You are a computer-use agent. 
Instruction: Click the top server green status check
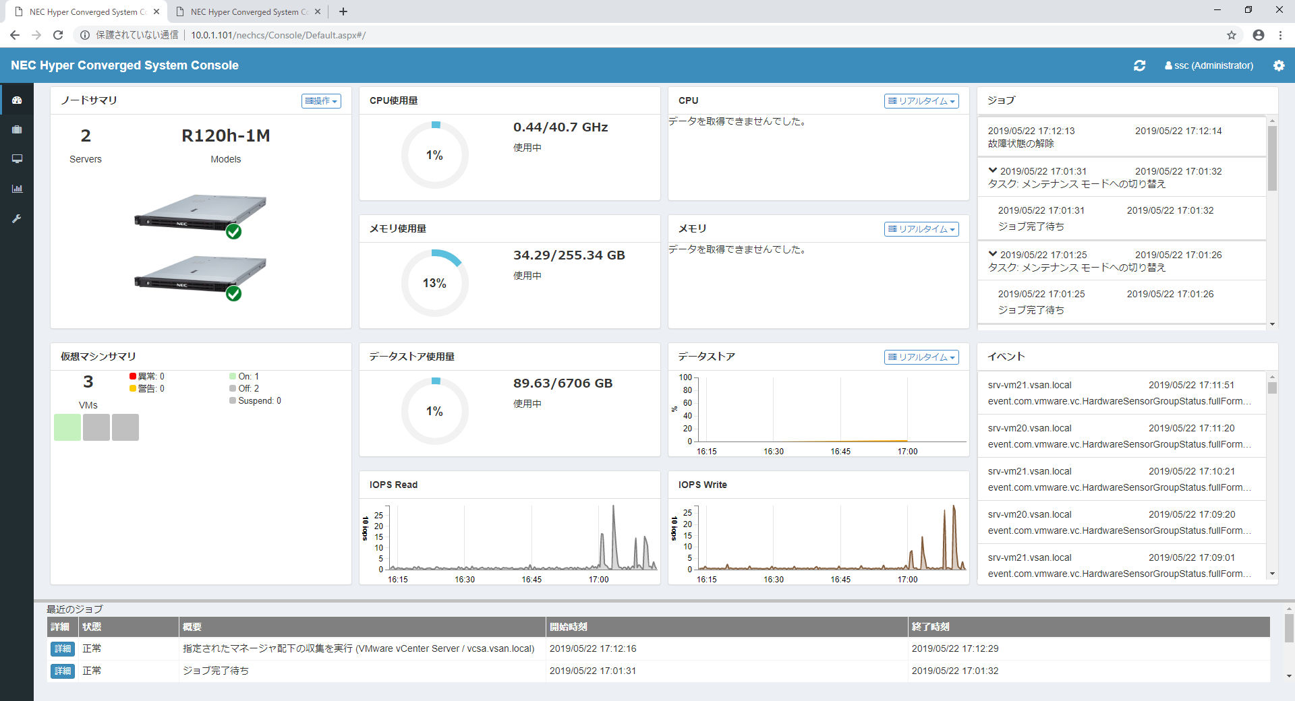(233, 231)
